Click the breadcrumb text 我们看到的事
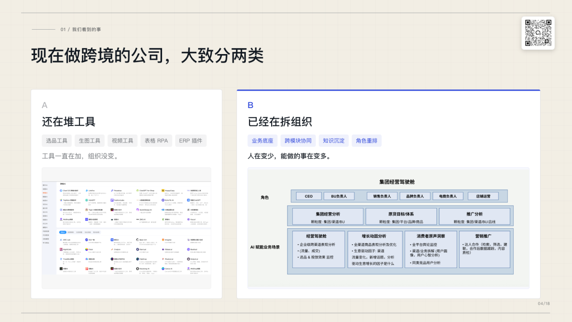 (x=86, y=30)
